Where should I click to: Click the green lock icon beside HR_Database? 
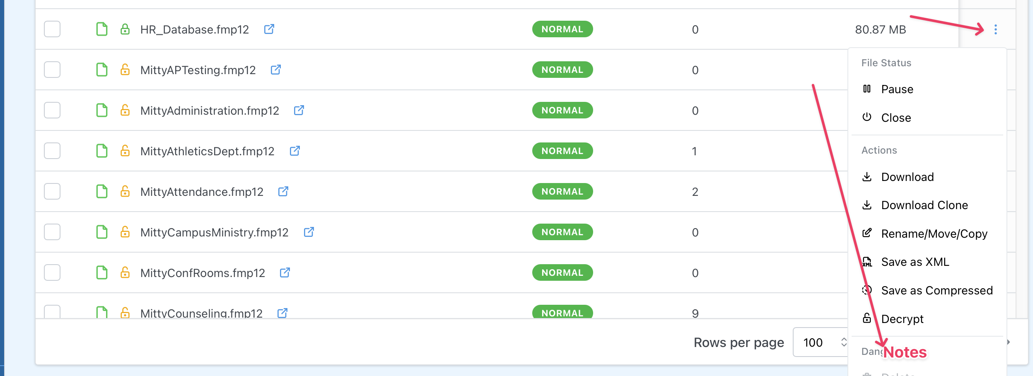pos(125,29)
